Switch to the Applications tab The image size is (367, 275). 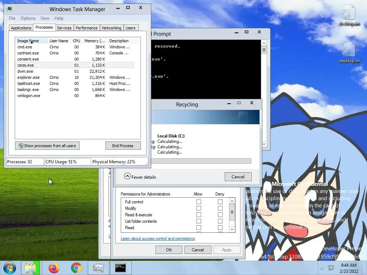point(21,28)
